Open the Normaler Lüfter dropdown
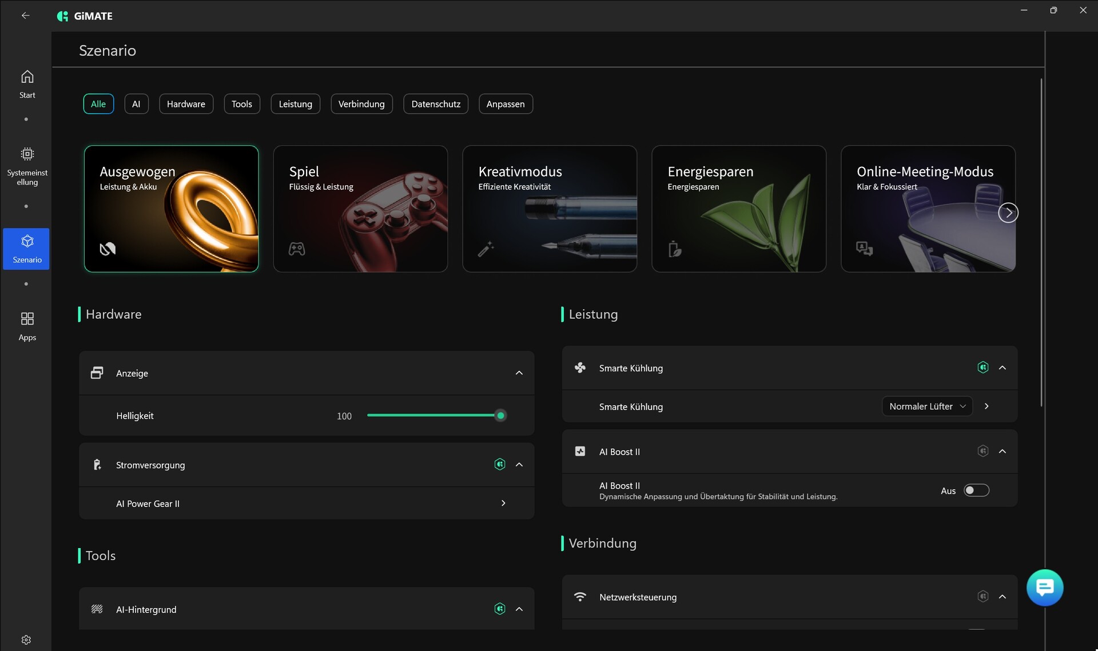The height and width of the screenshot is (651, 1098). click(926, 406)
